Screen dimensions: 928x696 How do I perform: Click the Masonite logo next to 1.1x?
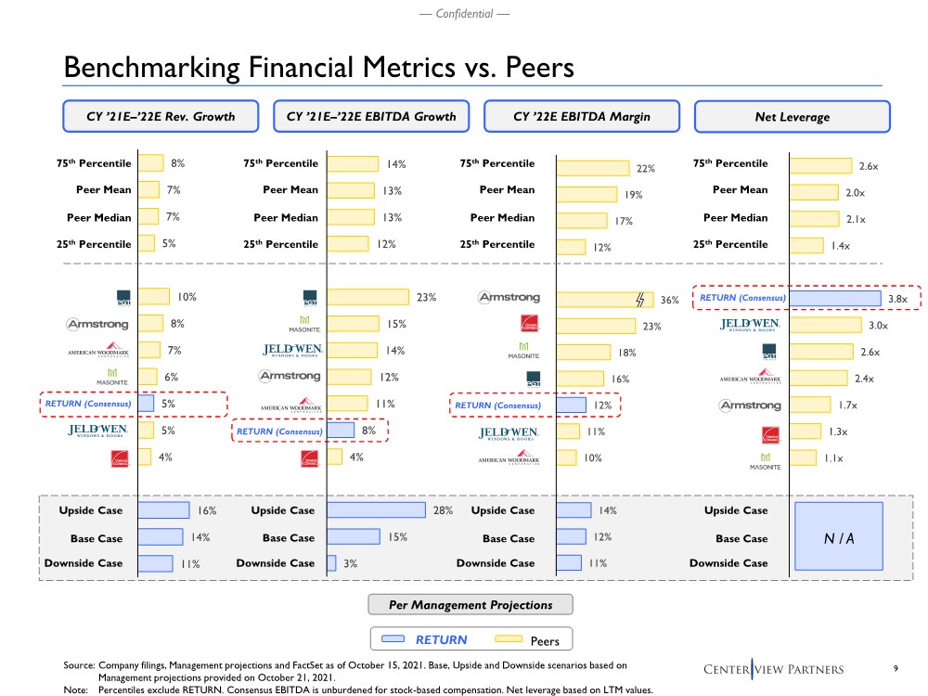(766, 461)
